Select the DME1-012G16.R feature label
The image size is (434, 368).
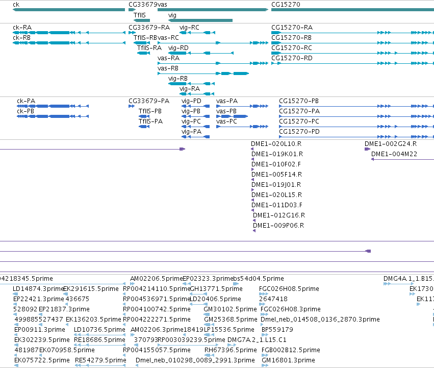tap(279, 216)
